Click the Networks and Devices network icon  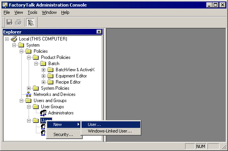coord(29,94)
